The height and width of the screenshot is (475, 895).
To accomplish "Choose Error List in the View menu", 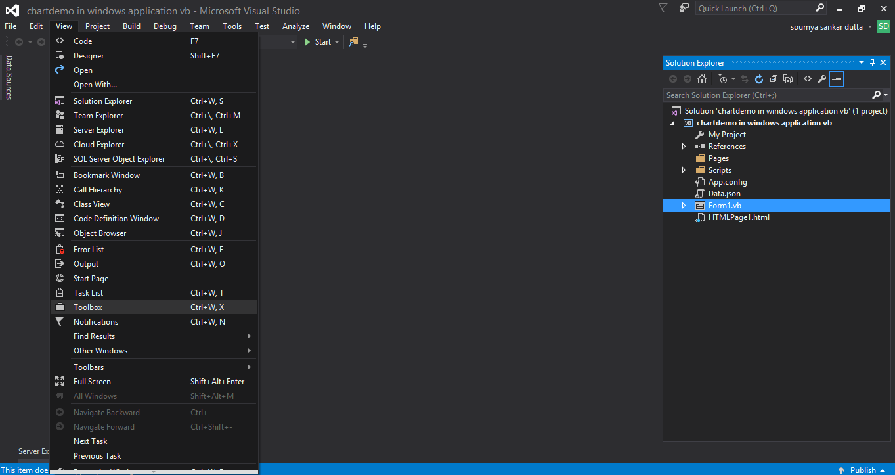I will (x=89, y=250).
